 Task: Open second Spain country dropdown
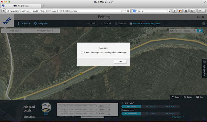click(x=104, y=110)
